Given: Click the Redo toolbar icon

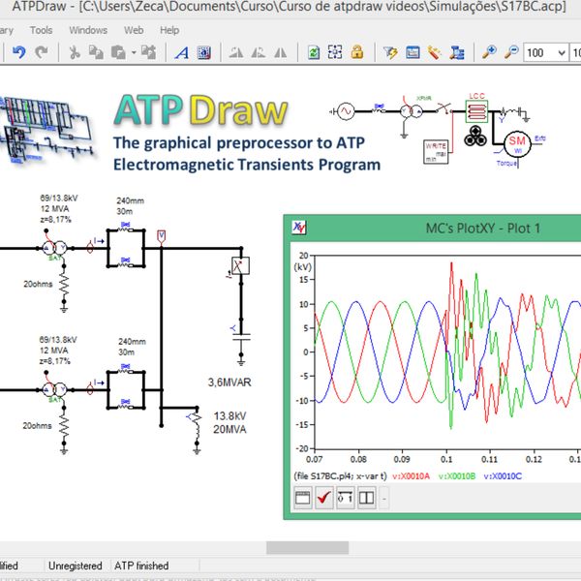Looking at the screenshot, I should coord(41,52).
